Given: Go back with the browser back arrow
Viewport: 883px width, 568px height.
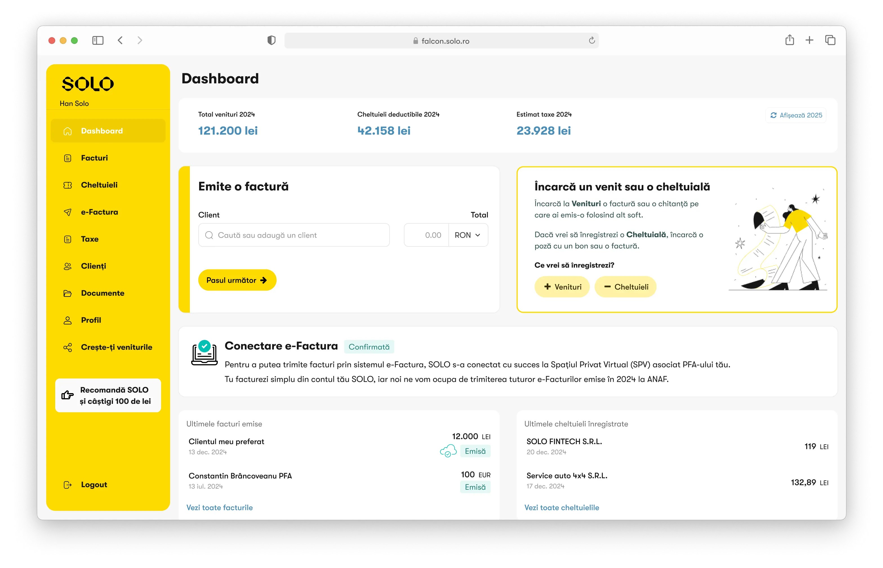Looking at the screenshot, I should tap(120, 40).
